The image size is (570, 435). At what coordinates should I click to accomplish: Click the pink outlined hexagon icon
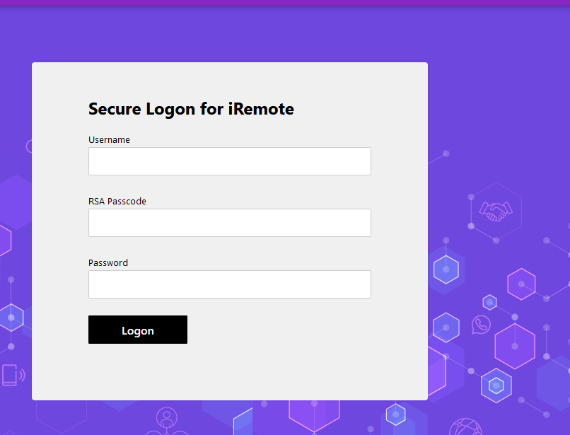521,284
